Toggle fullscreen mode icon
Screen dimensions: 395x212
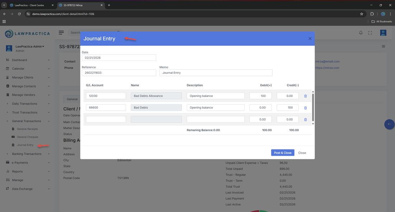pyautogui.click(x=370, y=33)
